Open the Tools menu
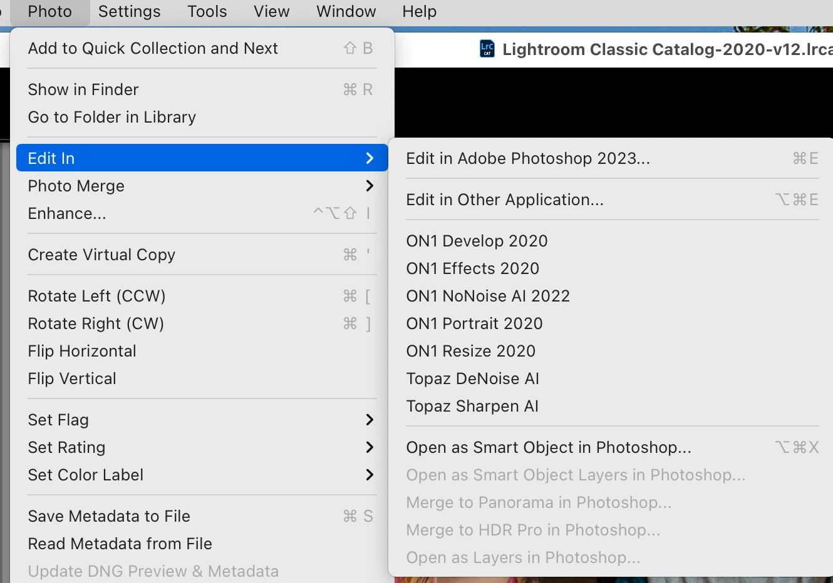The width and height of the screenshot is (833, 583). tap(207, 12)
